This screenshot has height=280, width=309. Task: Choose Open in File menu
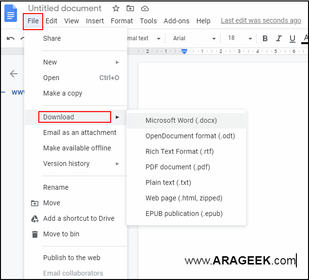coord(76,78)
